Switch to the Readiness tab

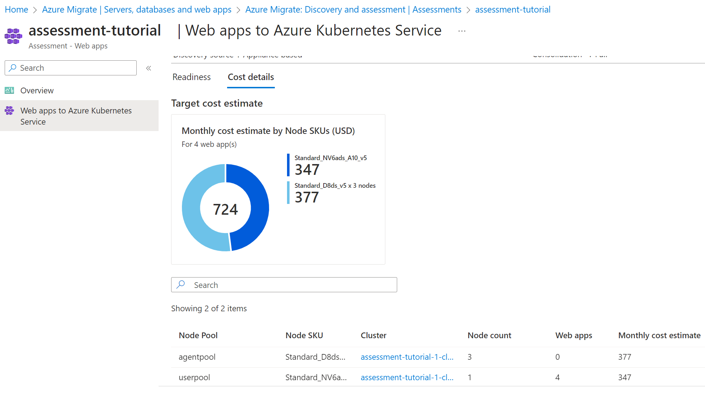click(191, 76)
